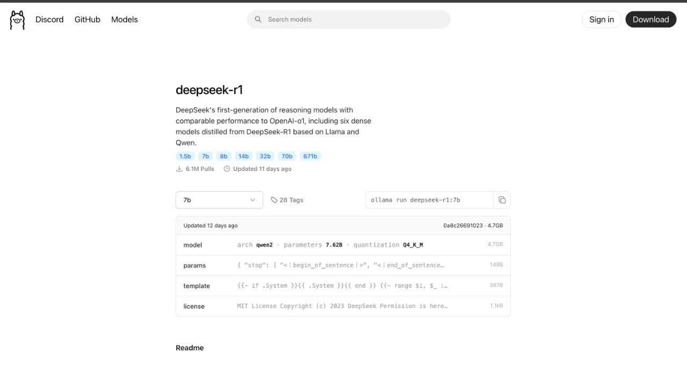
Task: Click the download icon next to 6.1M Pulls
Action: pyautogui.click(x=179, y=168)
